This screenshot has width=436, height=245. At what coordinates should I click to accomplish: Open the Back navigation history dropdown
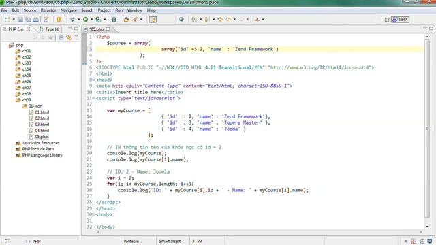pos(234,20)
